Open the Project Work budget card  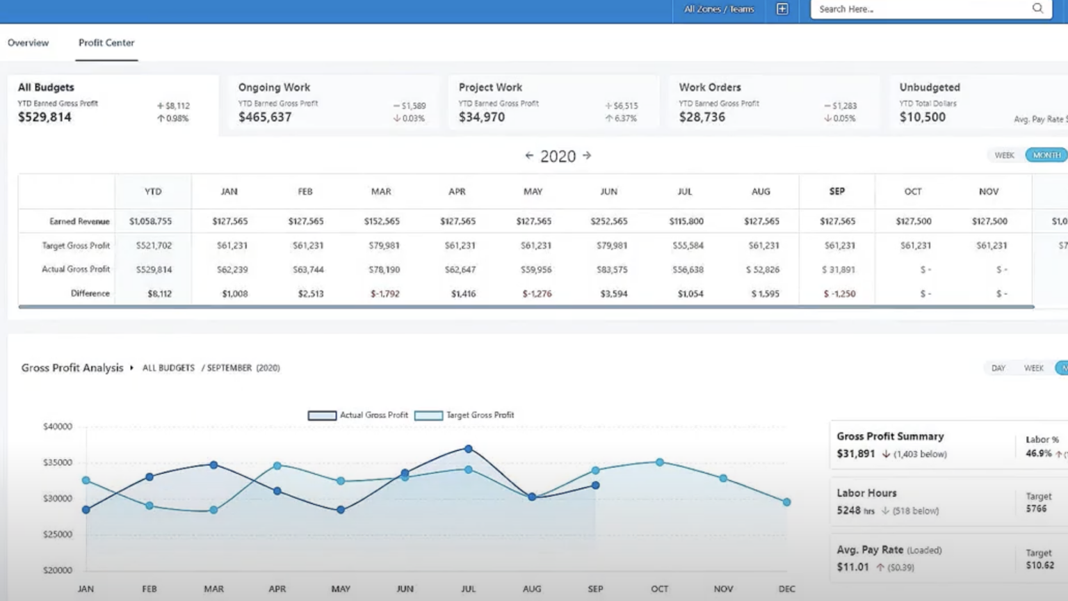[x=551, y=102]
